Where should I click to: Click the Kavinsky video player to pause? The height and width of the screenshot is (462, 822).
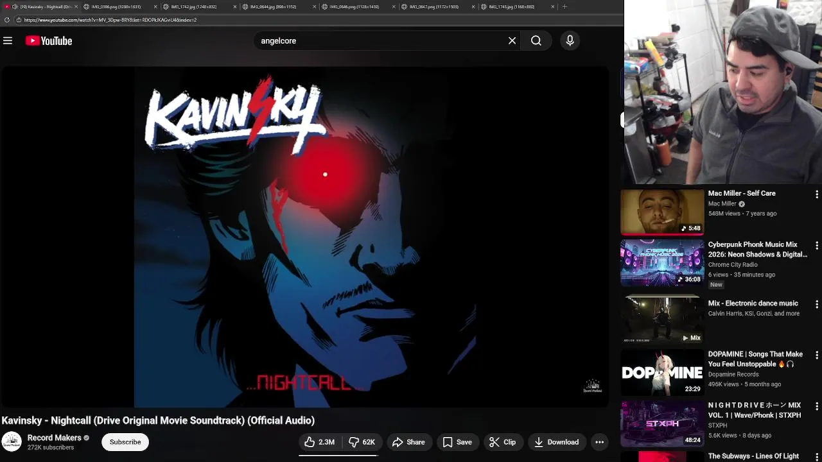pyautogui.click(x=304, y=237)
